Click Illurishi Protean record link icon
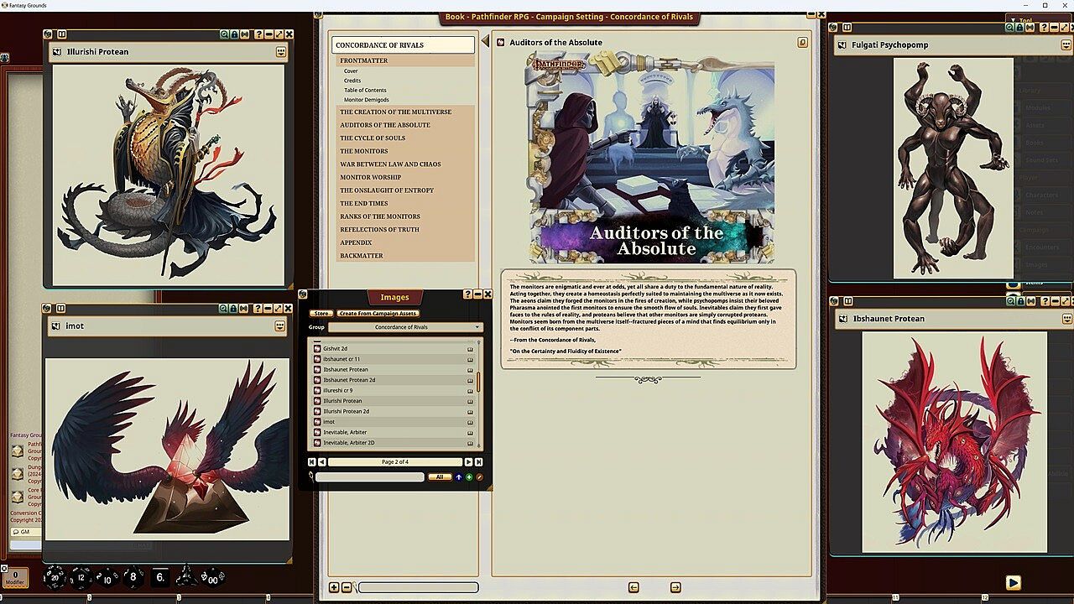1074x604 pixels. 58,52
